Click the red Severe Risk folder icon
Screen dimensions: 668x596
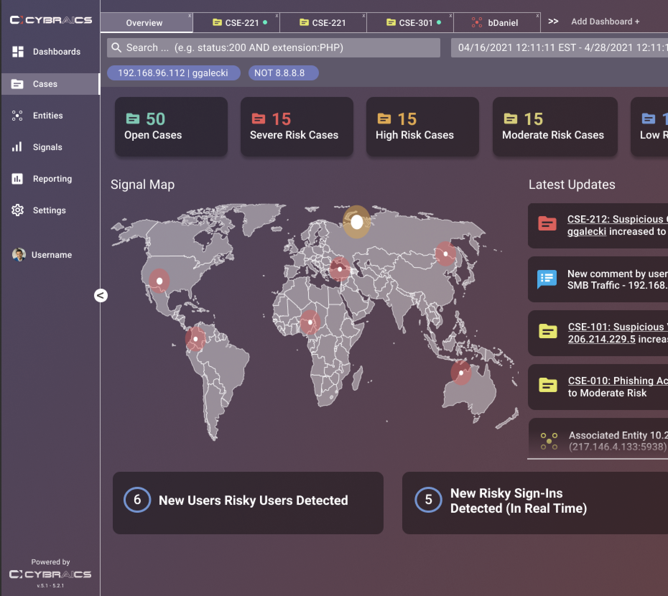[259, 118]
